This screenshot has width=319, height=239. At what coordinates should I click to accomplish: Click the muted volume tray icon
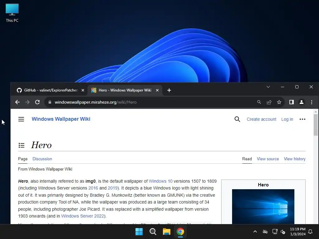coord(283,232)
